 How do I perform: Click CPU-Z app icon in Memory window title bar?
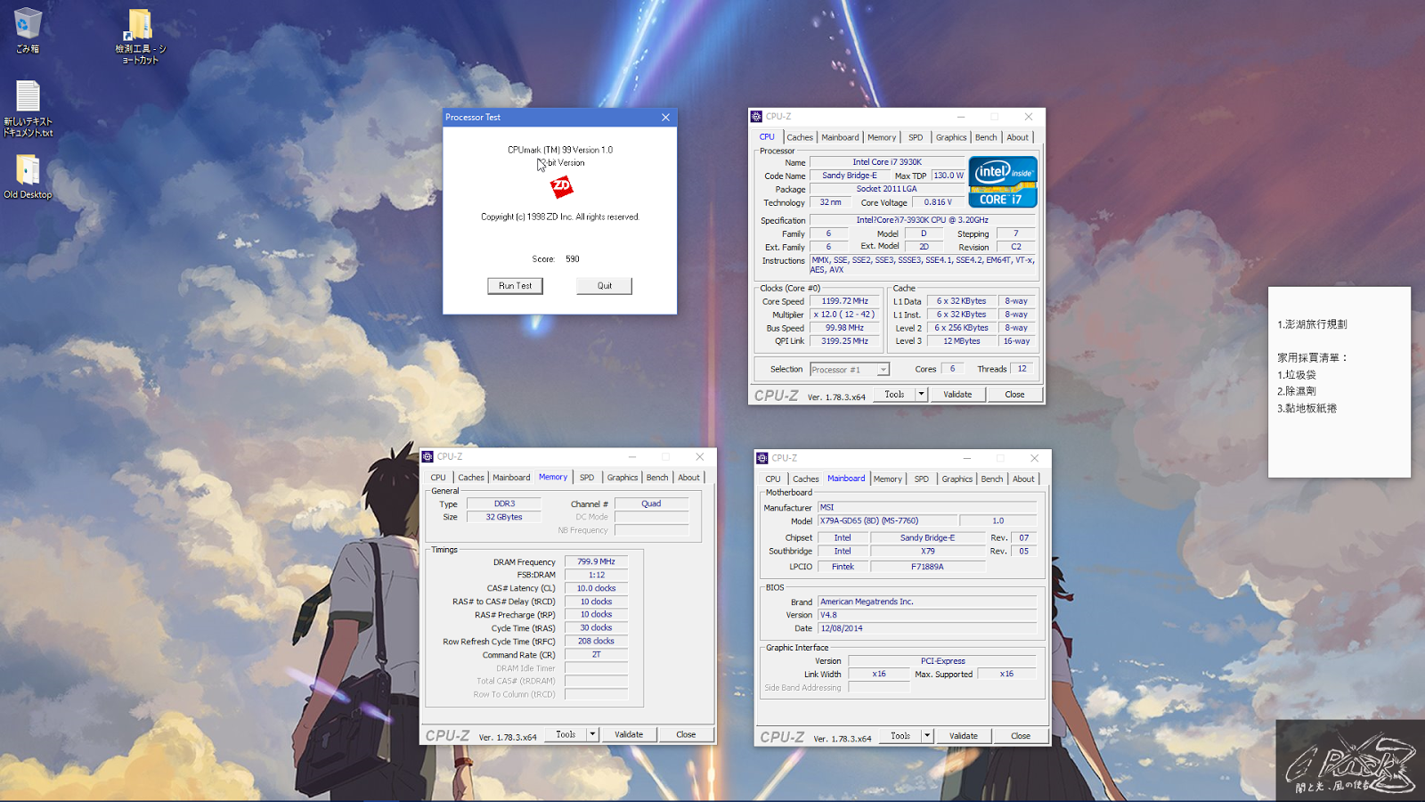(427, 457)
